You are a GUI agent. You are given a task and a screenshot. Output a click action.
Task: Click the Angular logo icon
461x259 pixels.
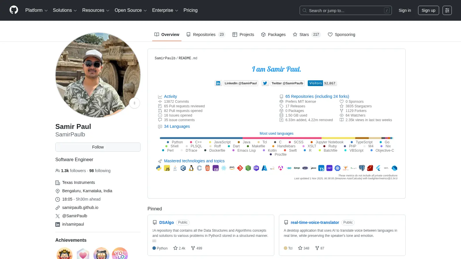click(281, 168)
